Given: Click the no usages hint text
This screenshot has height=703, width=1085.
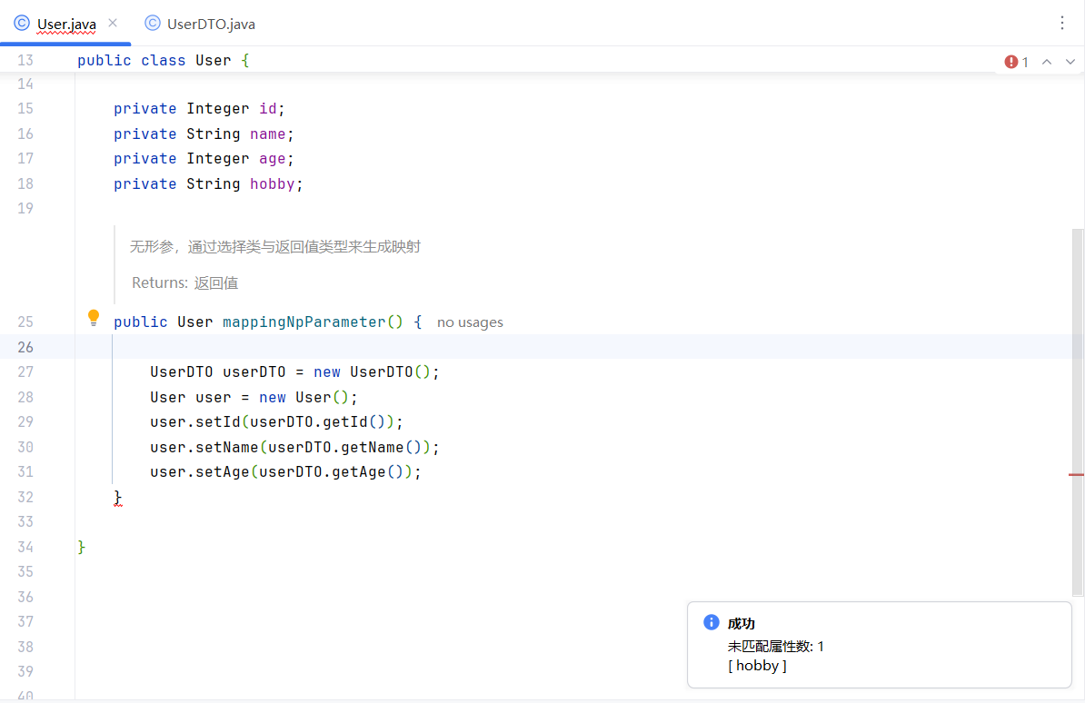Looking at the screenshot, I should pyautogui.click(x=470, y=322).
